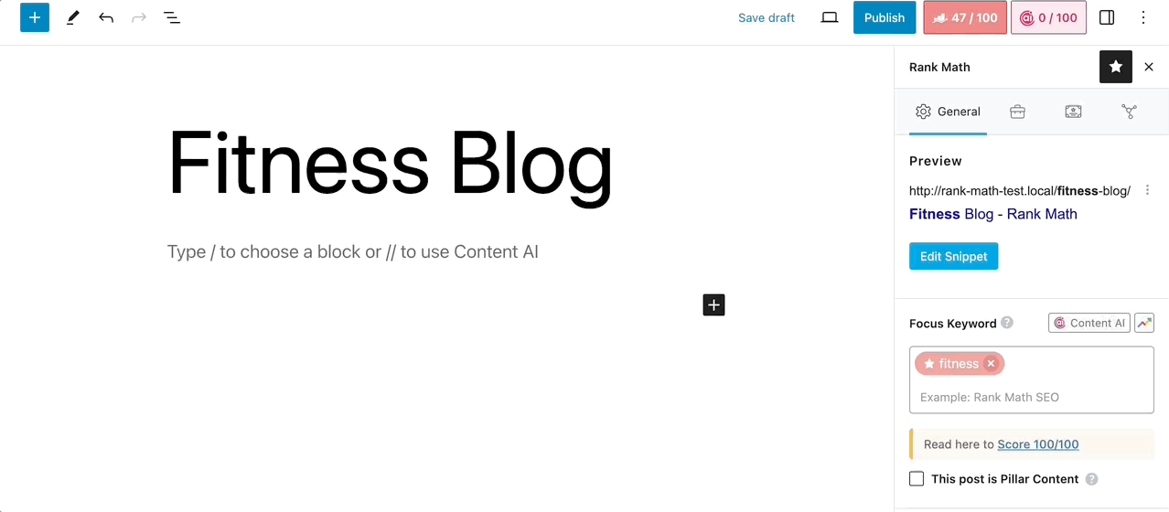The width and height of the screenshot is (1169, 512).
Task: Undo the last change
Action: click(106, 17)
